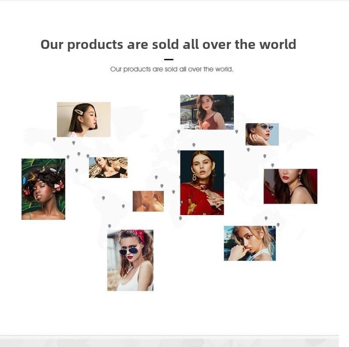The width and height of the screenshot is (349, 347).
Task: Click the small blurry orange-toned photo
Action: pos(148,201)
